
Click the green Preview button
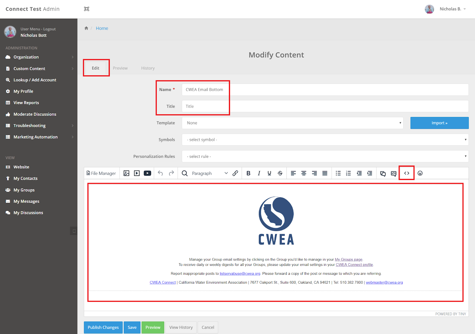153,327
